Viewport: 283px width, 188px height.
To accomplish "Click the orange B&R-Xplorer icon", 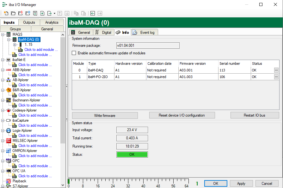I will (x=9, y=90).
